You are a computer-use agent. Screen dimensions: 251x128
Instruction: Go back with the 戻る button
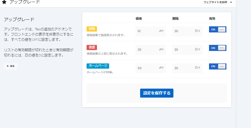(11, 66)
